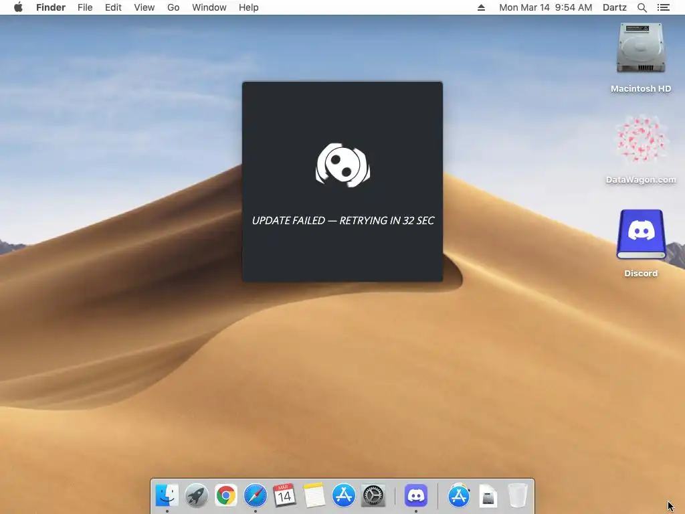Click the DataWagon.com label text
Image resolution: width=685 pixels, height=514 pixels.
tap(641, 179)
